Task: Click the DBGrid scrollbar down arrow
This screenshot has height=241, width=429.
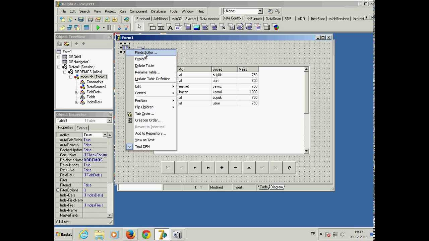Action: tap(306, 151)
